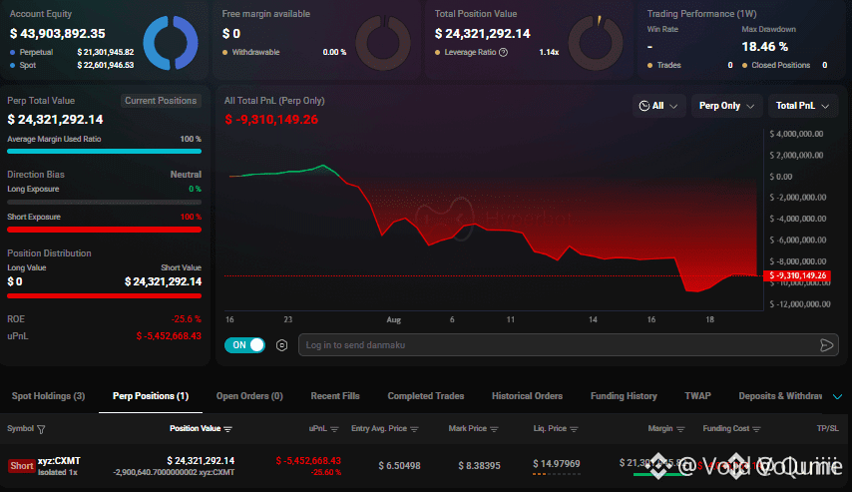Image resolution: width=852 pixels, height=492 pixels.
Task: Sort by Entry Avg. Price icon
Action: click(x=415, y=429)
